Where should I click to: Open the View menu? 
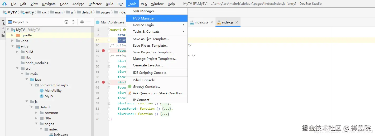click(34, 4)
